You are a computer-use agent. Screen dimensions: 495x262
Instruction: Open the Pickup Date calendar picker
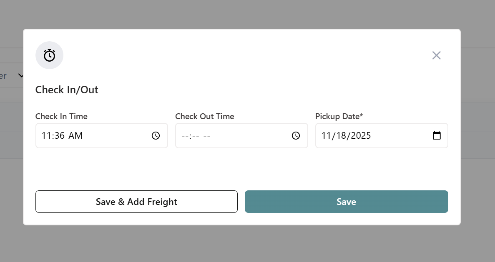click(437, 135)
